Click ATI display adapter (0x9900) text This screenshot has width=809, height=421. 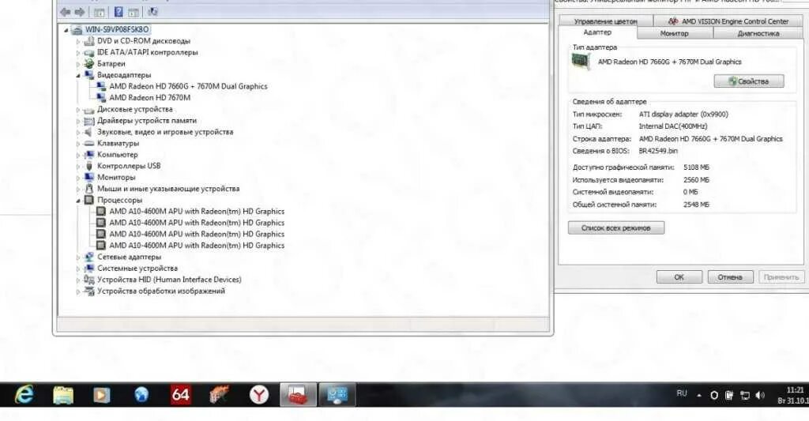click(683, 115)
